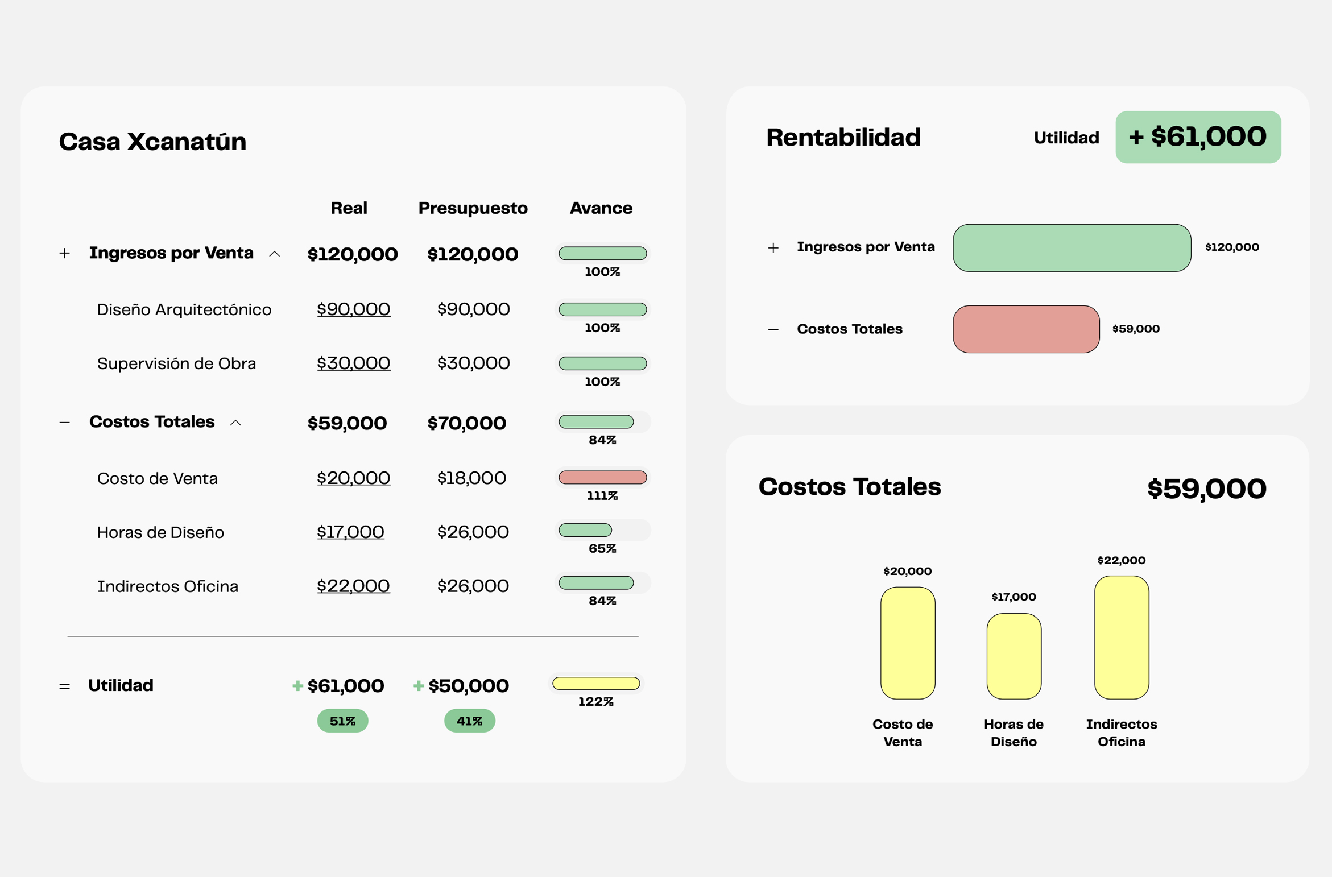1332x877 pixels.
Task: Click plus icon in Rentabilidad Ingresos row
Action: [773, 247]
